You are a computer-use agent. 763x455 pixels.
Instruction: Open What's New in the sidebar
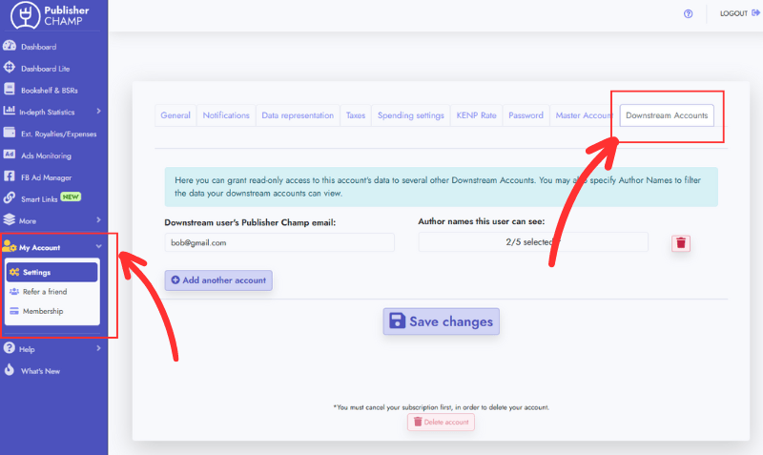point(40,371)
